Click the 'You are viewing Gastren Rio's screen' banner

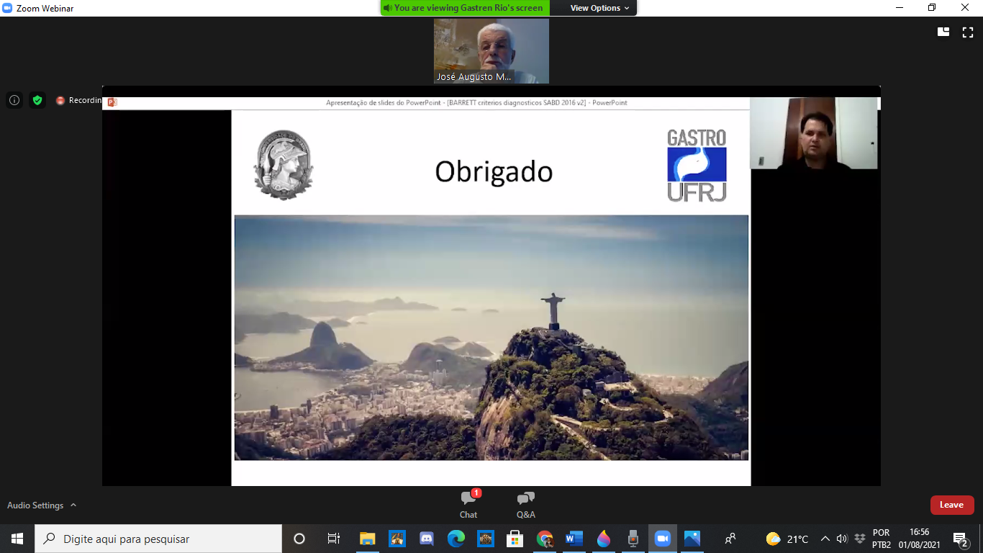pos(466,8)
